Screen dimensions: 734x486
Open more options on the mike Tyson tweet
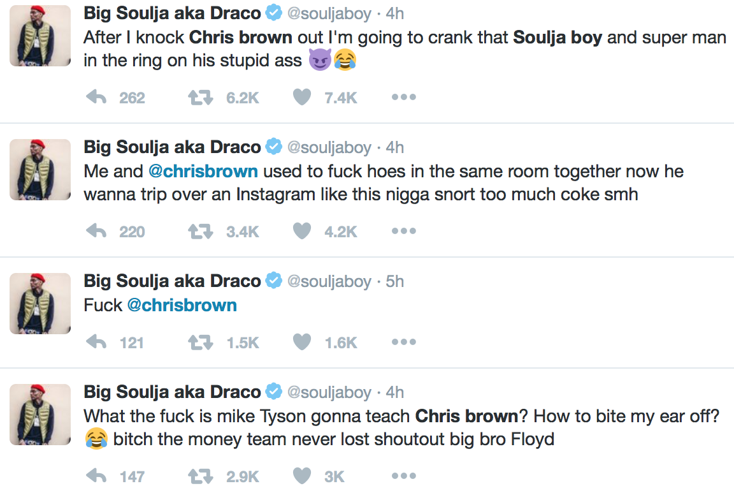click(x=404, y=476)
